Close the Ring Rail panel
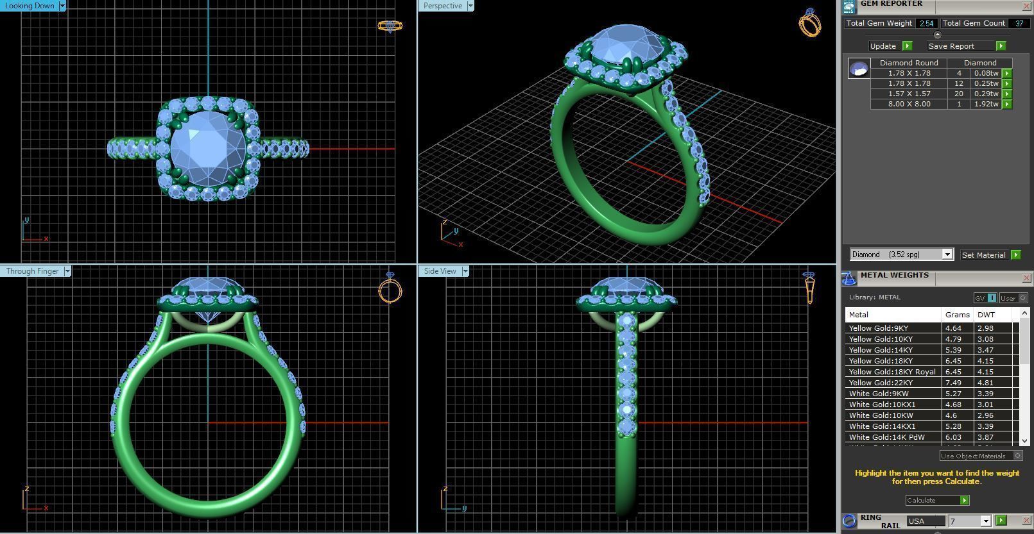Screen dimensions: 1034x534 tap(1026, 520)
